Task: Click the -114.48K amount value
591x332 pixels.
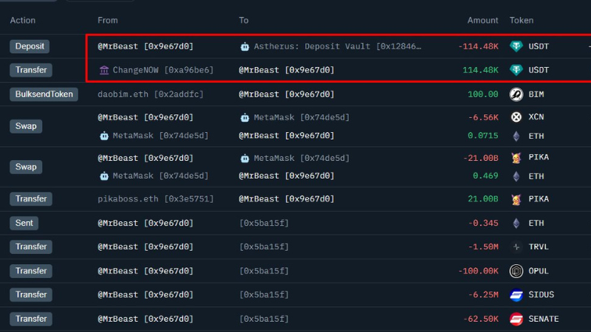Action: [x=478, y=46]
